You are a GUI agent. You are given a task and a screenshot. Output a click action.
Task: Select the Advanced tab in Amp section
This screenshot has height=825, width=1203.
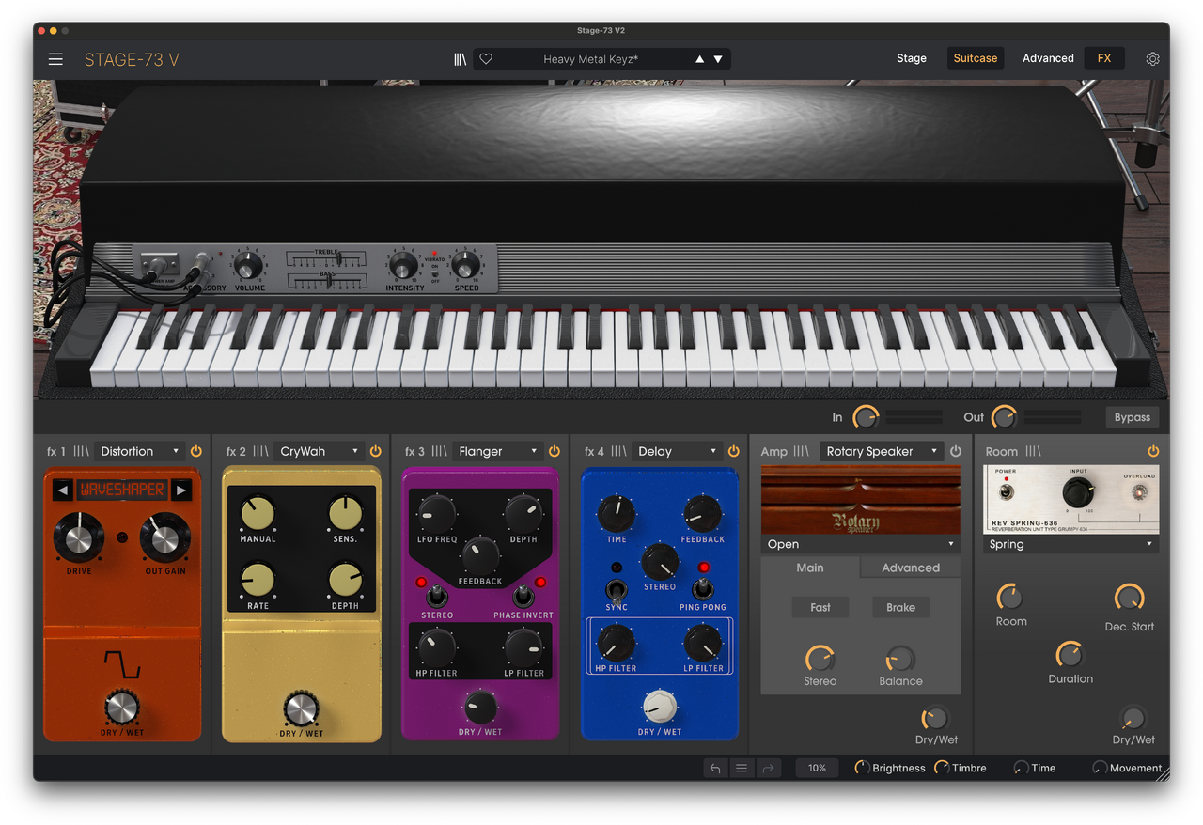[x=911, y=568]
